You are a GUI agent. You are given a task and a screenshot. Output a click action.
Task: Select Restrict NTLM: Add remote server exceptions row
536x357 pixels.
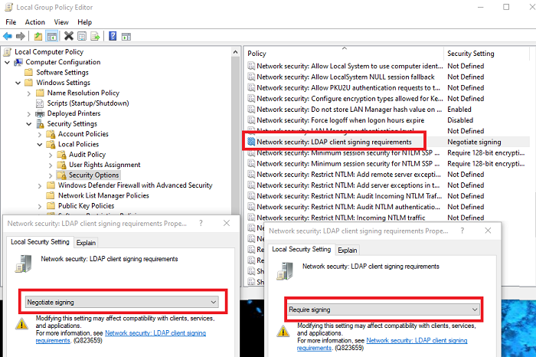click(387, 175)
